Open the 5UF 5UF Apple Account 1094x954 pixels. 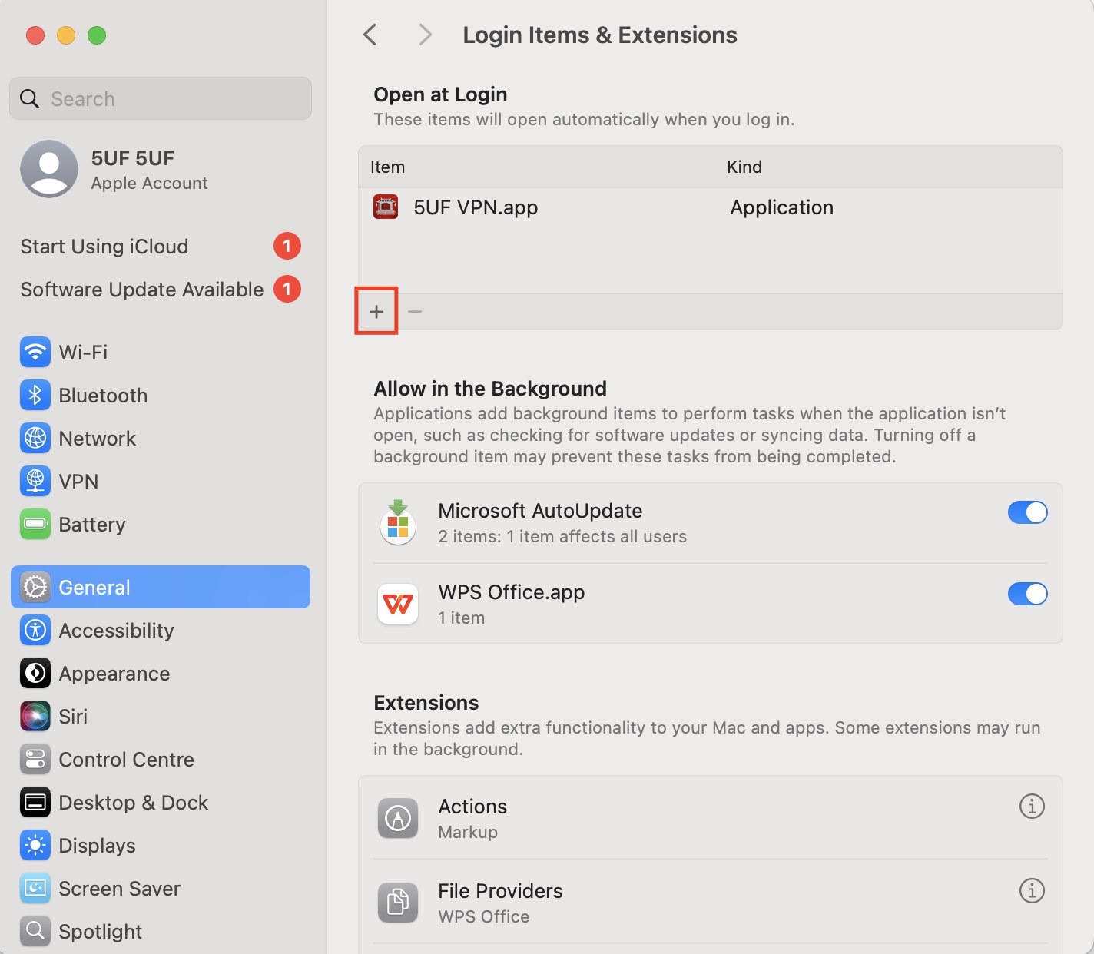(132, 170)
